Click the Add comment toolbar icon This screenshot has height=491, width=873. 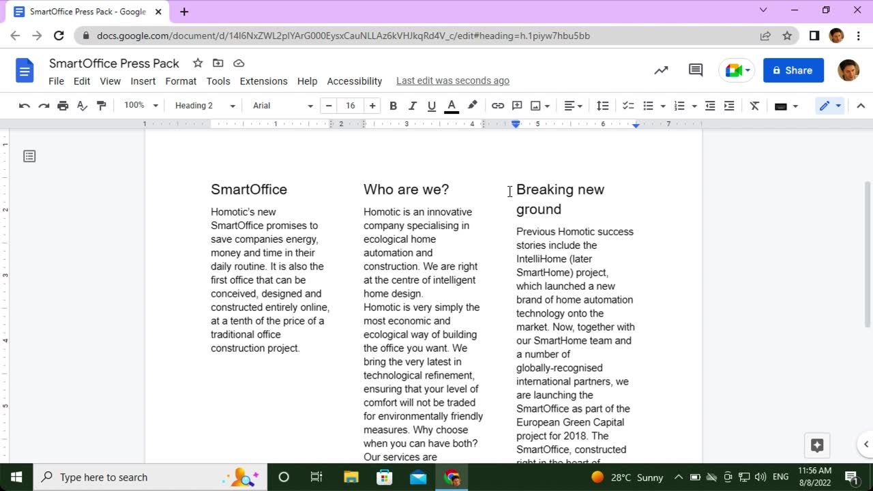(x=517, y=106)
